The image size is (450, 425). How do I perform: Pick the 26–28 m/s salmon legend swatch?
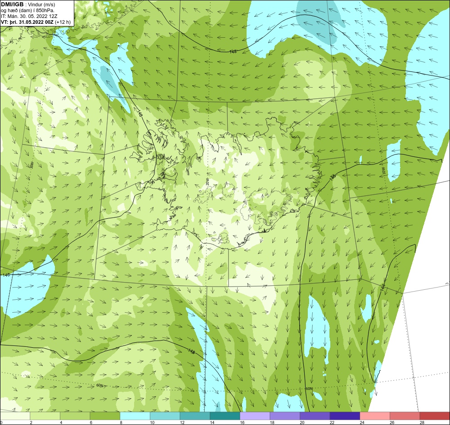[405, 416]
